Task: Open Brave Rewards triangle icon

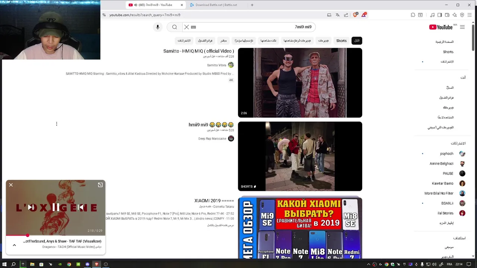Action: [364, 15]
